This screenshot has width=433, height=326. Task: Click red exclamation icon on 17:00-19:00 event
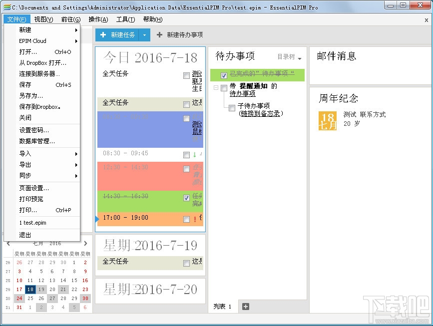point(195,218)
